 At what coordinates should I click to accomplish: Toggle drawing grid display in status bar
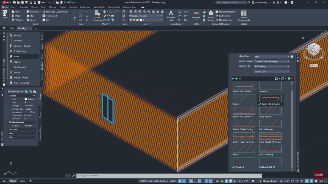pyautogui.click(x=180, y=181)
